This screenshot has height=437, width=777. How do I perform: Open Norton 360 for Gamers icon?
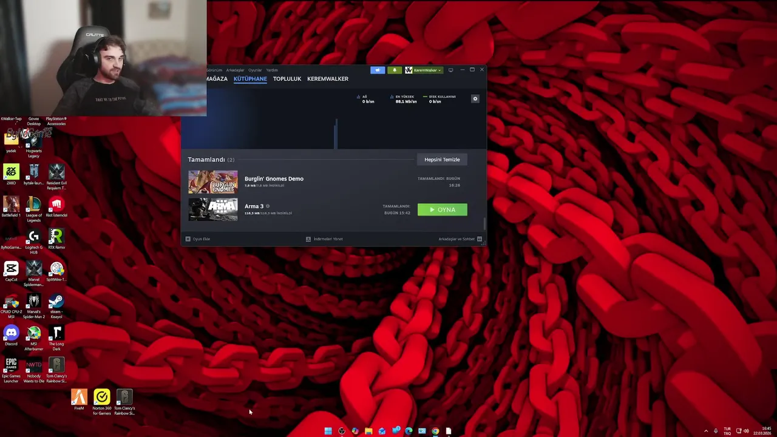tap(102, 402)
